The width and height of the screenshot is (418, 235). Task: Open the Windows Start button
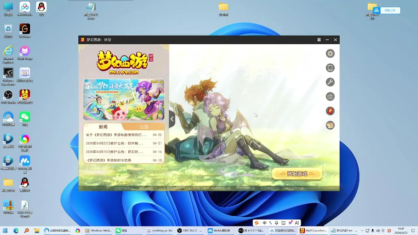5,230
